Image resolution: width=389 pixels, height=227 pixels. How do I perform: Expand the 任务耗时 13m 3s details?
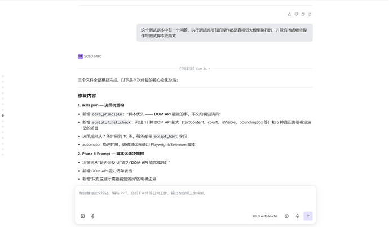(x=194, y=69)
